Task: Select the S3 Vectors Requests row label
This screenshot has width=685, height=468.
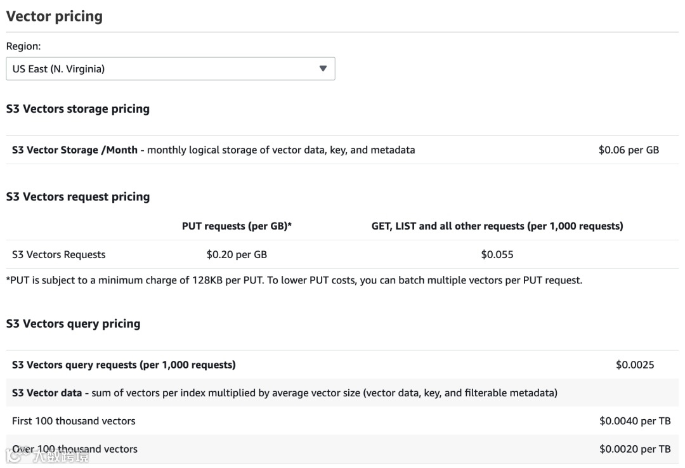Action: [58, 254]
